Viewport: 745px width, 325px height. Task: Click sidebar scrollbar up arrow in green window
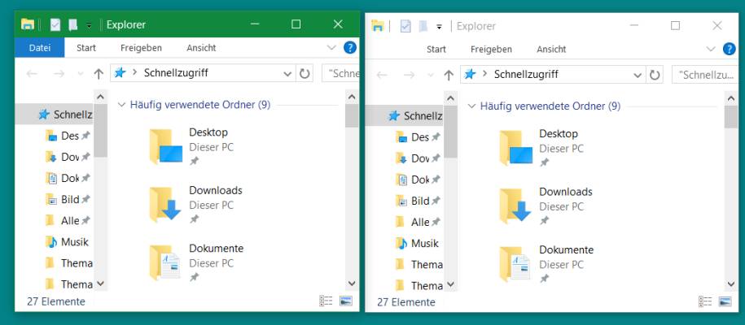tap(100, 97)
